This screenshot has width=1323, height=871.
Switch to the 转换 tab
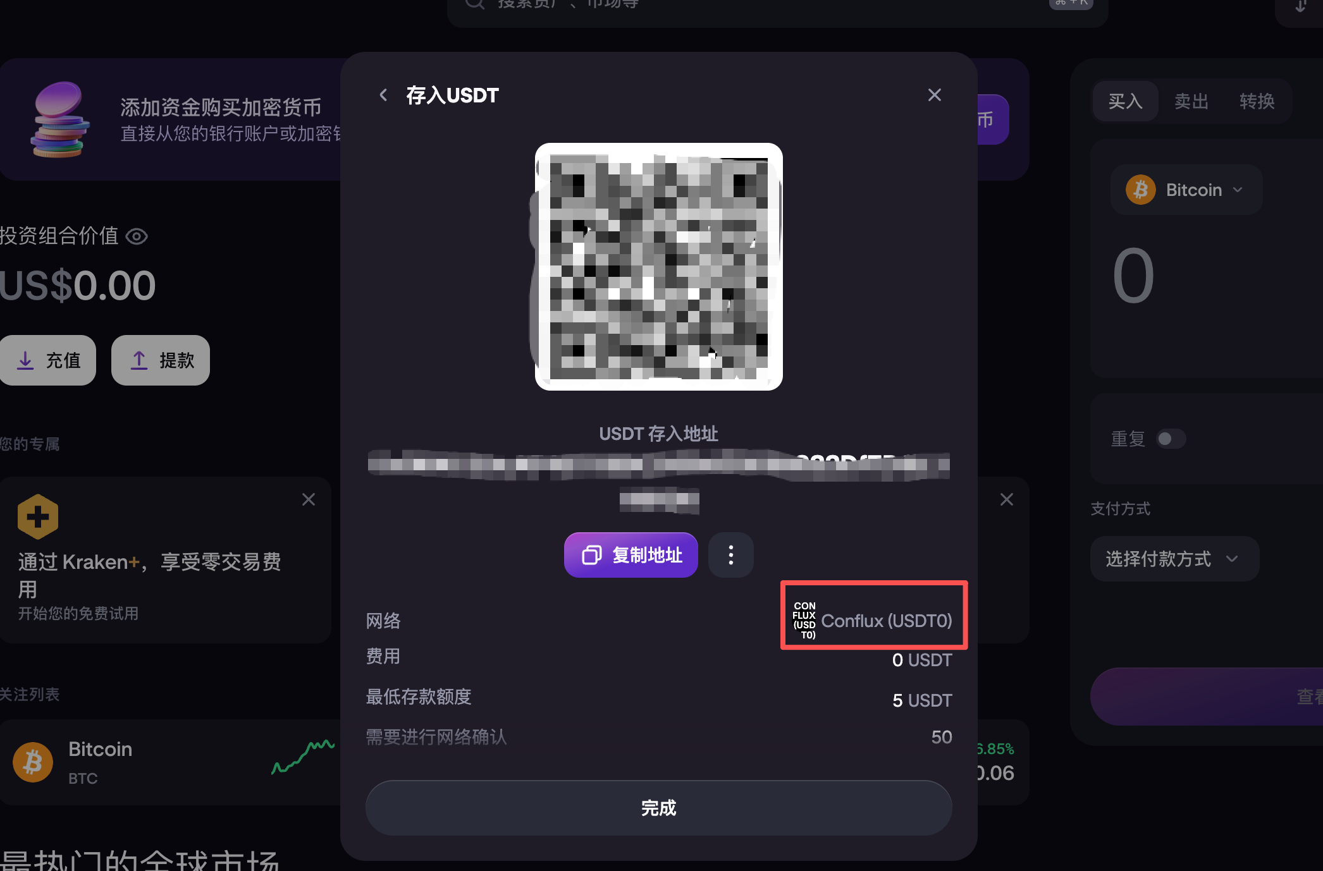[x=1257, y=101]
